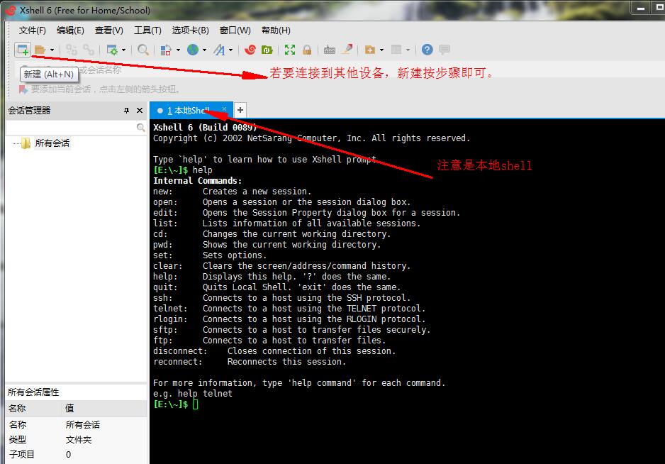
Task: Click the greyed layout toolbar icon
Action: [396, 50]
